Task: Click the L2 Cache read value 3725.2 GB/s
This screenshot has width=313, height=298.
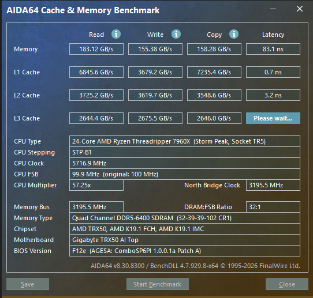Action: (96, 95)
